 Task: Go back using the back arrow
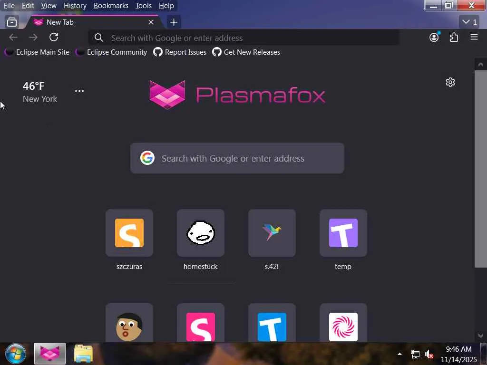click(13, 38)
